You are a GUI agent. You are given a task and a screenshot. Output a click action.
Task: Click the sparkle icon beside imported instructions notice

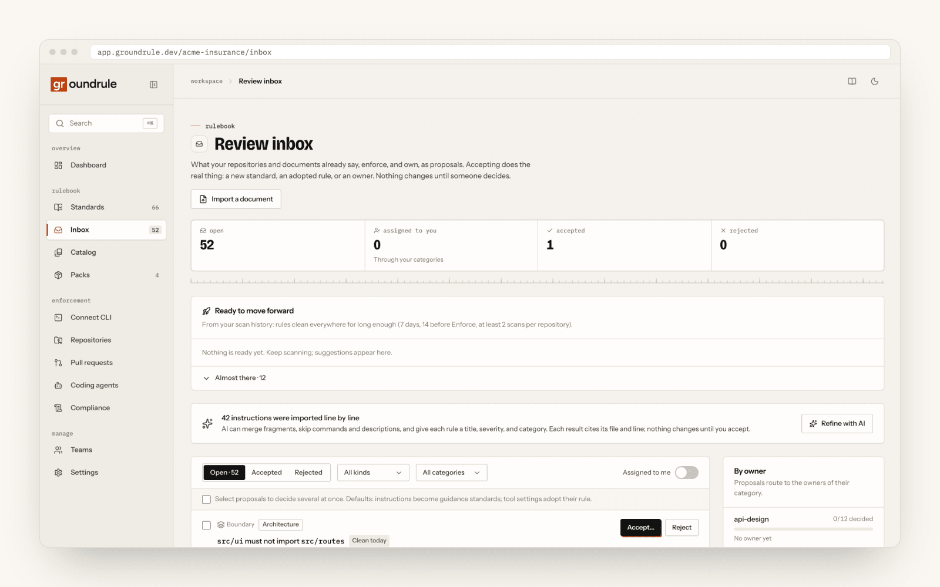tap(207, 423)
